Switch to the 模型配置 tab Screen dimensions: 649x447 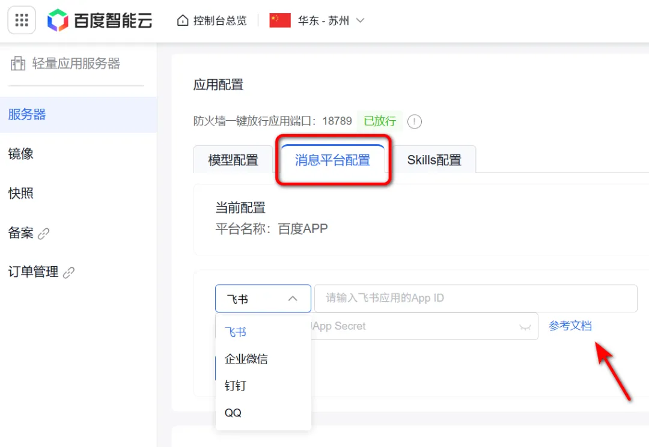click(233, 160)
